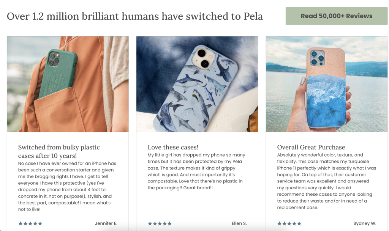This screenshot has height=231, width=389.
Task: Select the 'Switched from bulky plastic cases' review title
Action: point(59,151)
